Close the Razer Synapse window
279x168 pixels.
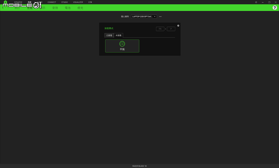tap(276, 2)
